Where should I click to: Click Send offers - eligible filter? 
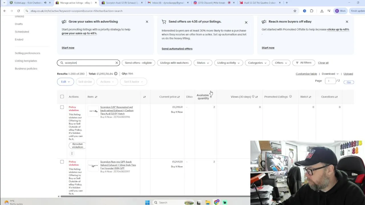pos(138,63)
